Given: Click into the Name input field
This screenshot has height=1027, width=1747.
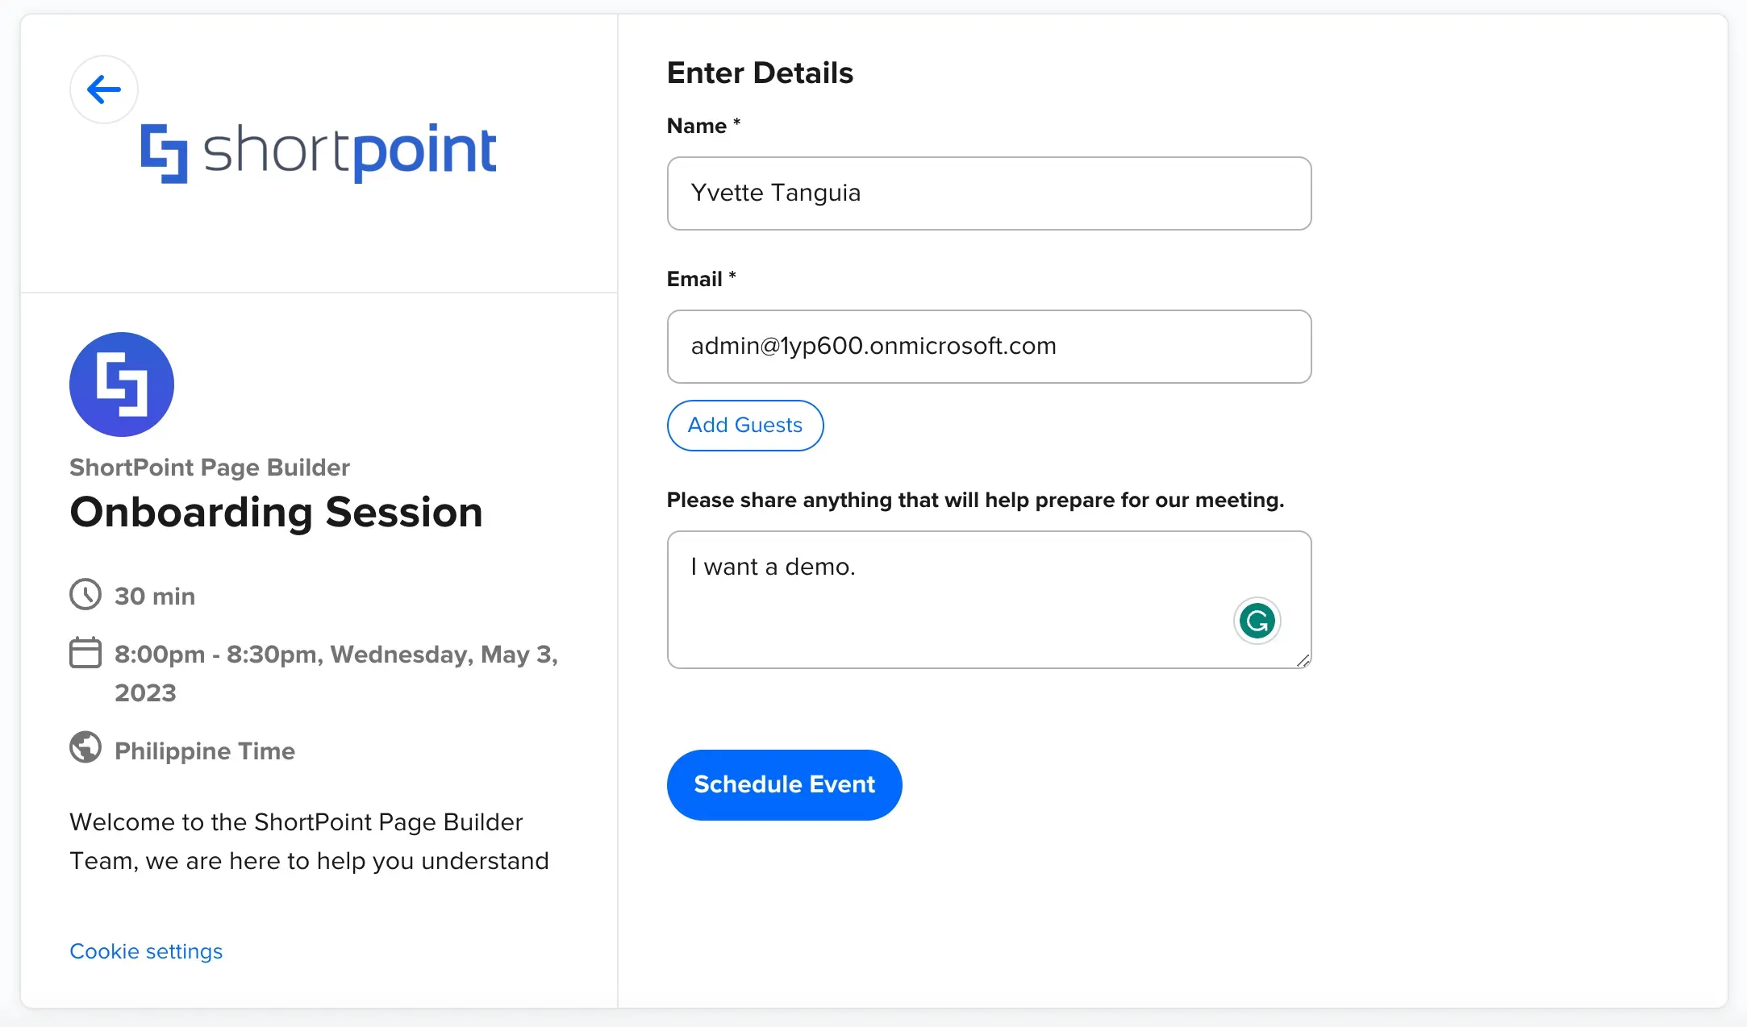Looking at the screenshot, I should click(989, 193).
